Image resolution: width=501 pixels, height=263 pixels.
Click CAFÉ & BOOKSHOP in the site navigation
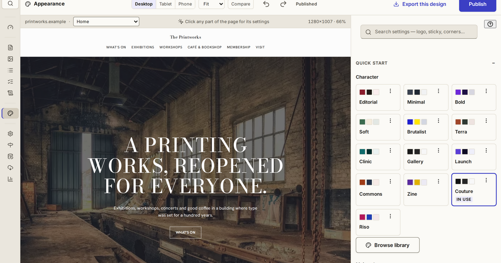205,47
